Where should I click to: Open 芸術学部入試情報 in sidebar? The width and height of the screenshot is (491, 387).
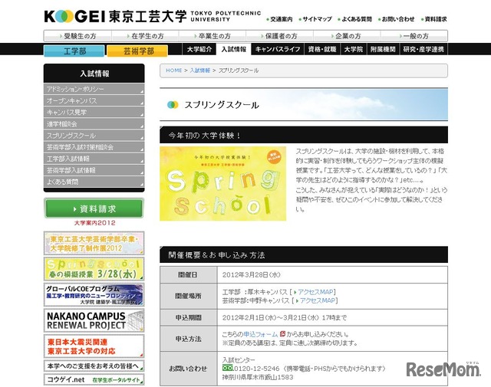tap(94, 170)
